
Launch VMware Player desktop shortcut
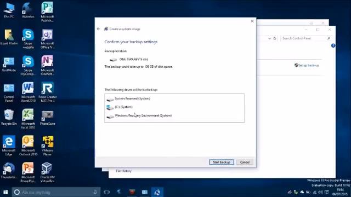coord(47,146)
